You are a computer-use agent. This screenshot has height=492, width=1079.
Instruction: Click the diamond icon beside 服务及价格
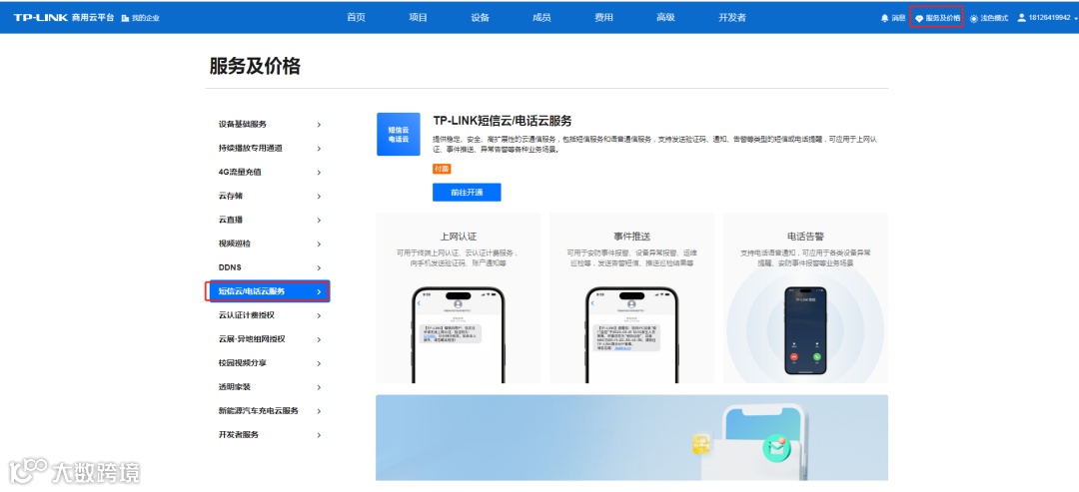(919, 19)
